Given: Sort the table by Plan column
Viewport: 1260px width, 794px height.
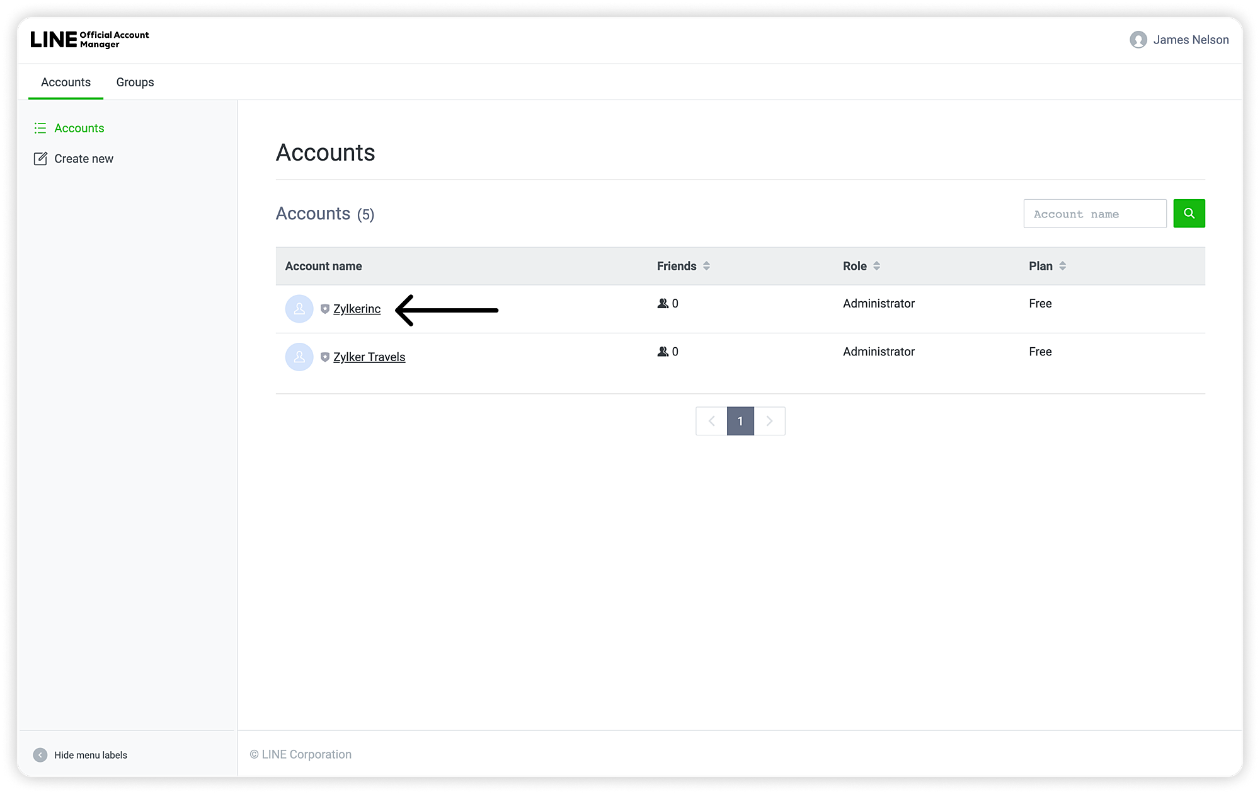Looking at the screenshot, I should [x=1062, y=266].
